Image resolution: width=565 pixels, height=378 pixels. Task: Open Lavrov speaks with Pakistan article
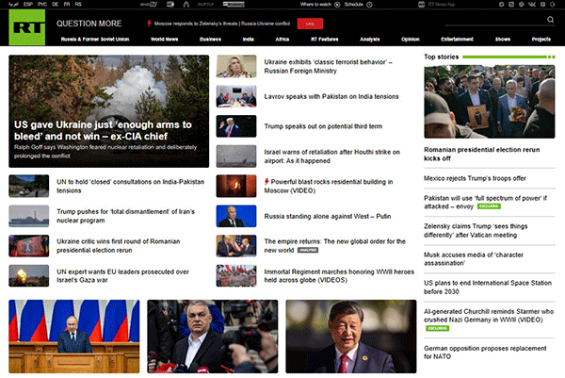[331, 96]
